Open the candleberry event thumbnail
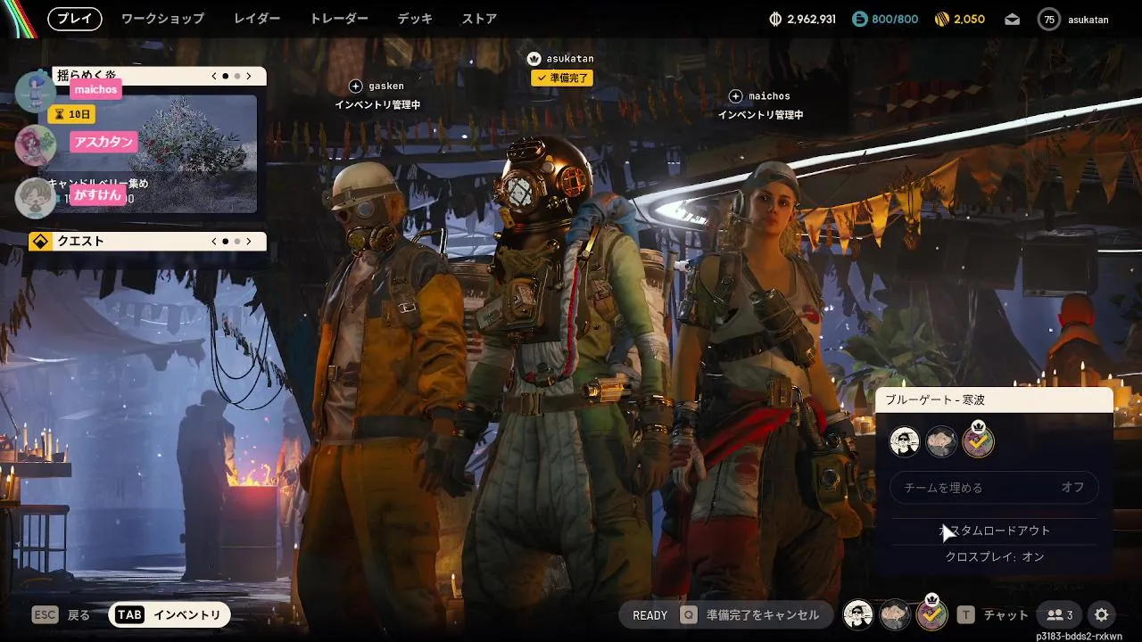The height and width of the screenshot is (642, 1142). [152, 154]
